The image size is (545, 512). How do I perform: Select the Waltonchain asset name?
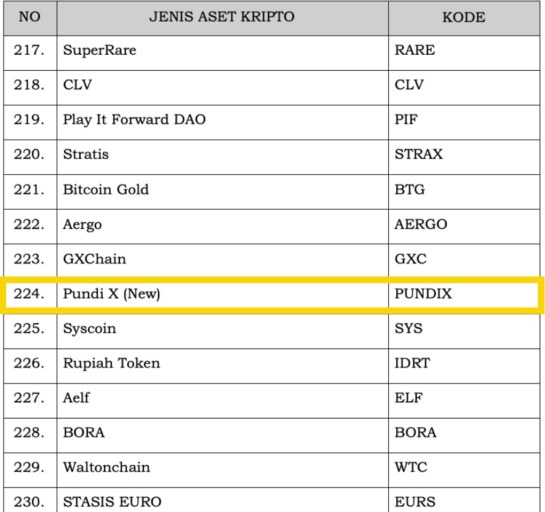[x=106, y=467]
